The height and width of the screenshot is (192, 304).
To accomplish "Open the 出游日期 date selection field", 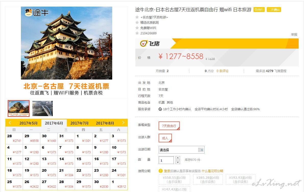I will click(x=182, y=150).
